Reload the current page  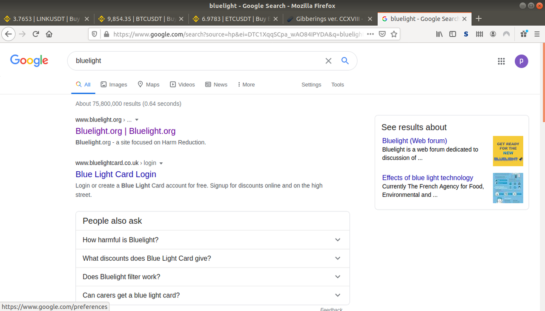click(36, 34)
